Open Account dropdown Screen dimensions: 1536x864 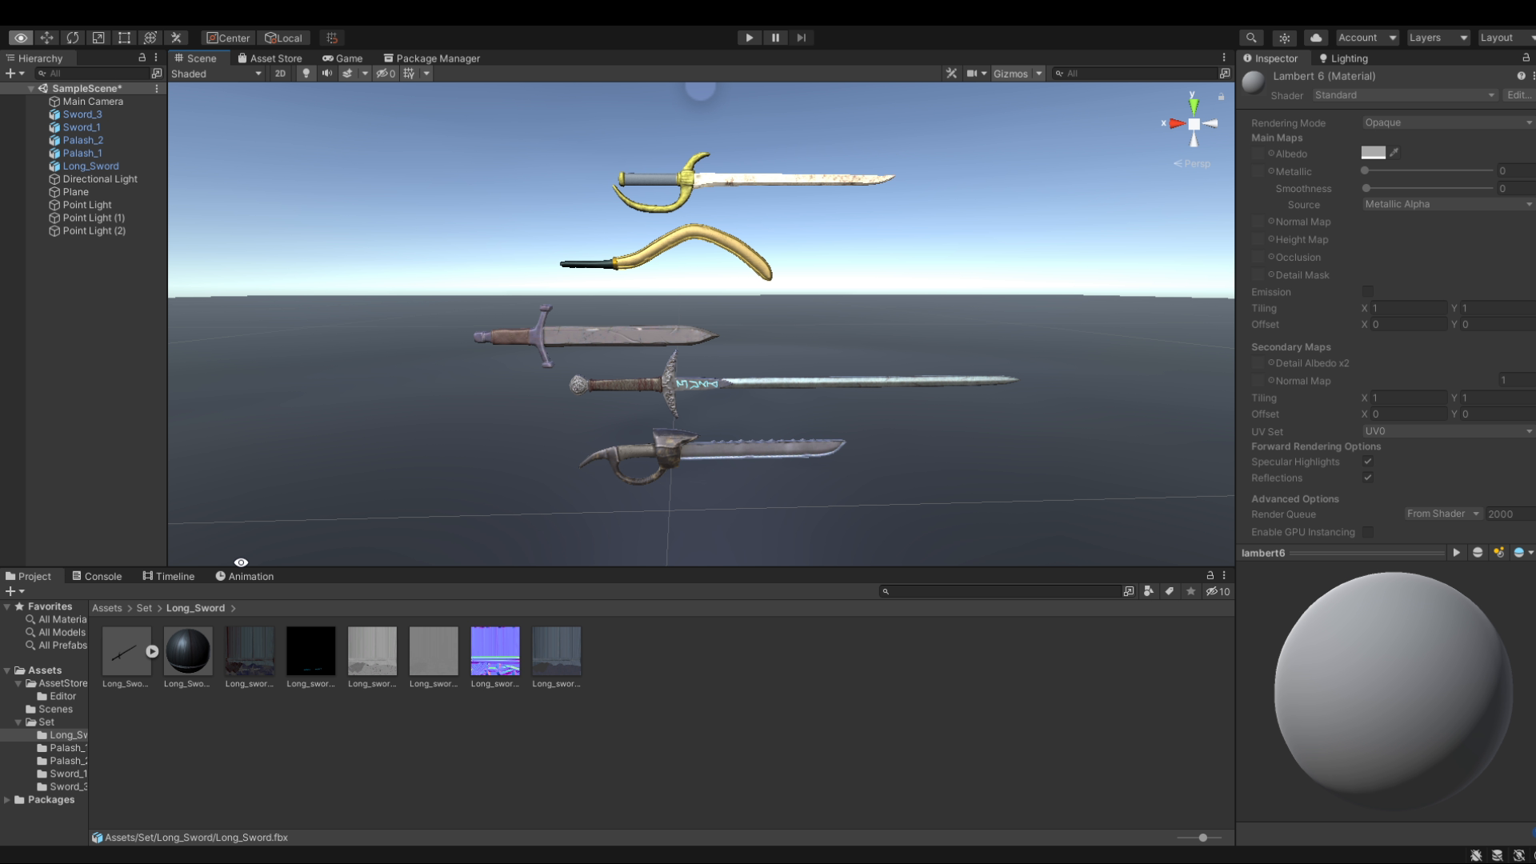pyautogui.click(x=1367, y=38)
